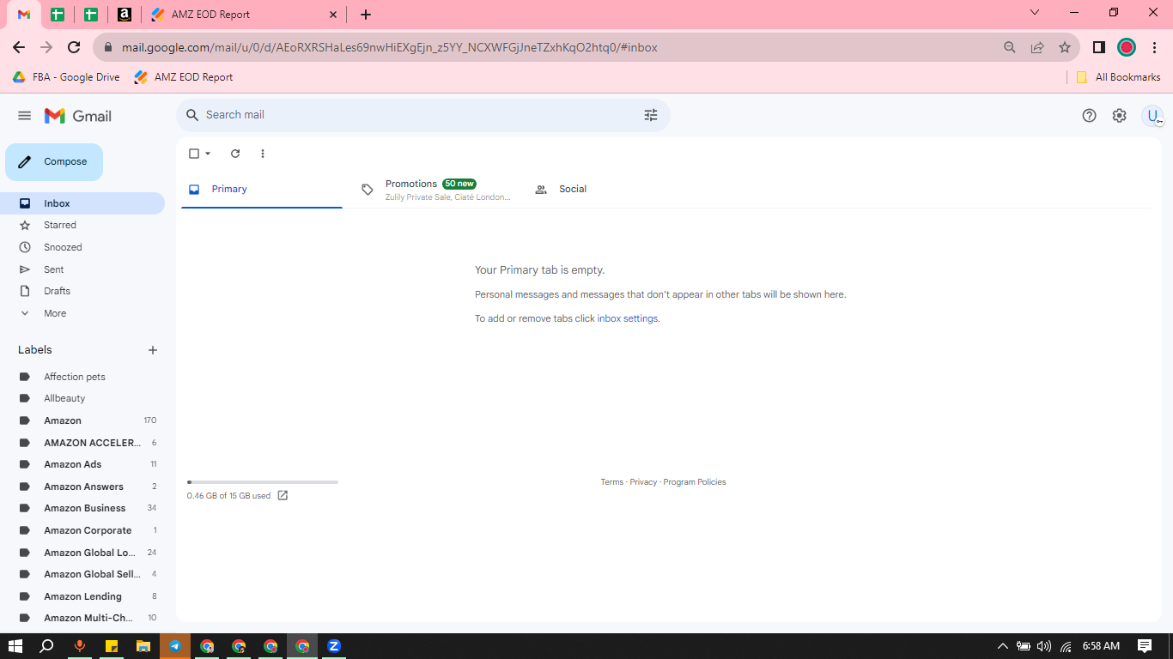Open the Gmail main menu hamburger icon

(24, 116)
